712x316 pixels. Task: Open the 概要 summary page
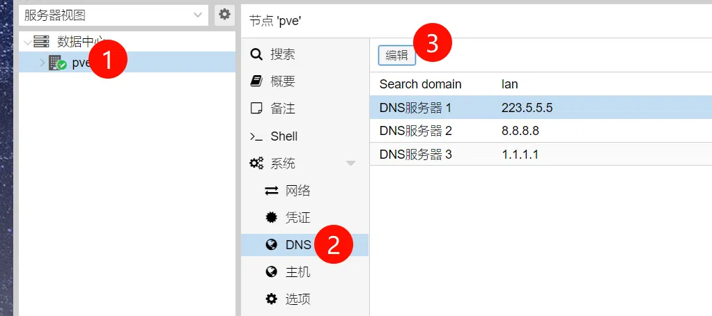tap(282, 81)
